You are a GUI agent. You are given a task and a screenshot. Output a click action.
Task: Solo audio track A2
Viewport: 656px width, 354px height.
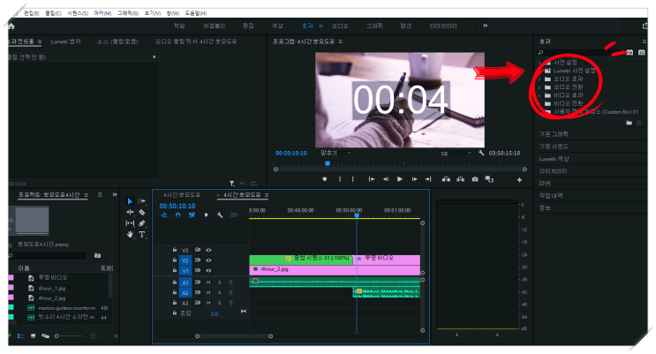[x=219, y=292]
